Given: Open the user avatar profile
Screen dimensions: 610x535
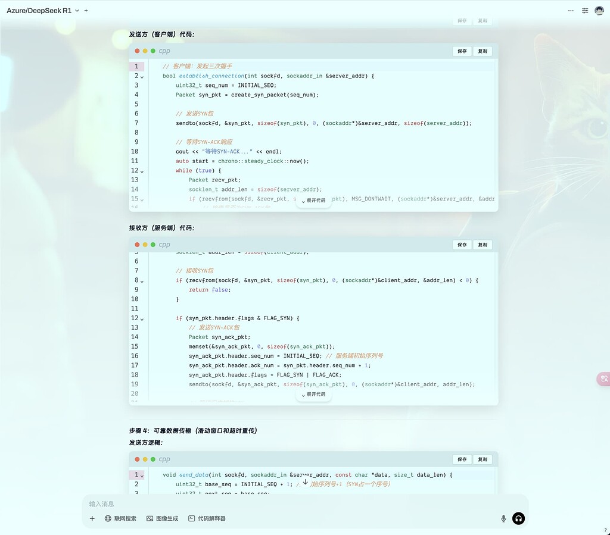Looking at the screenshot, I should click(599, 11).
